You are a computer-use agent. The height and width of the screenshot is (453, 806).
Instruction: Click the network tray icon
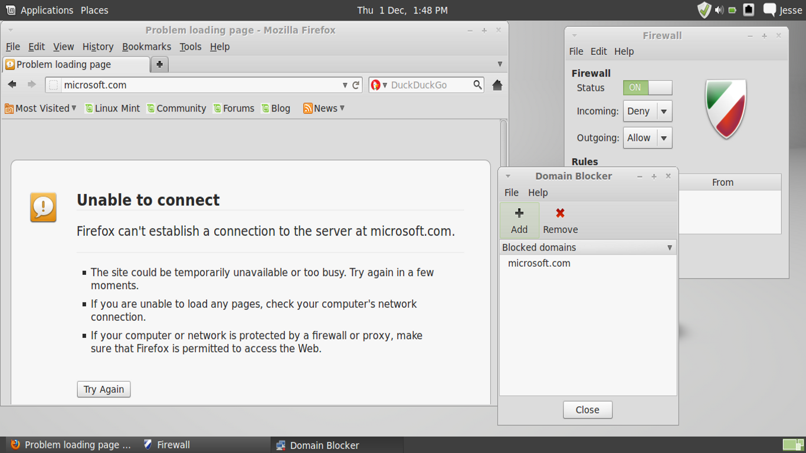coord(749,9)
